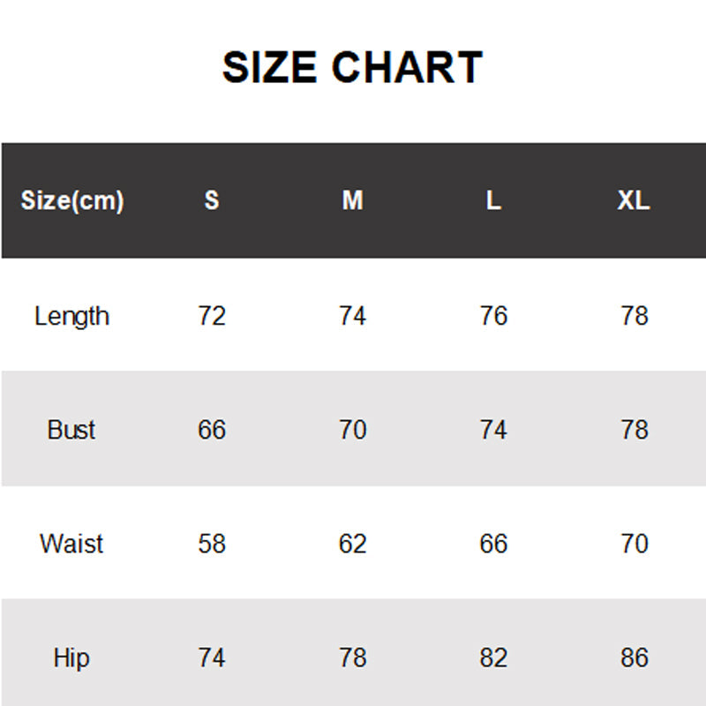This screenshot has width=706, height=706.
Task: Click Bust value 78 for size XL
Action: [634, 430]
